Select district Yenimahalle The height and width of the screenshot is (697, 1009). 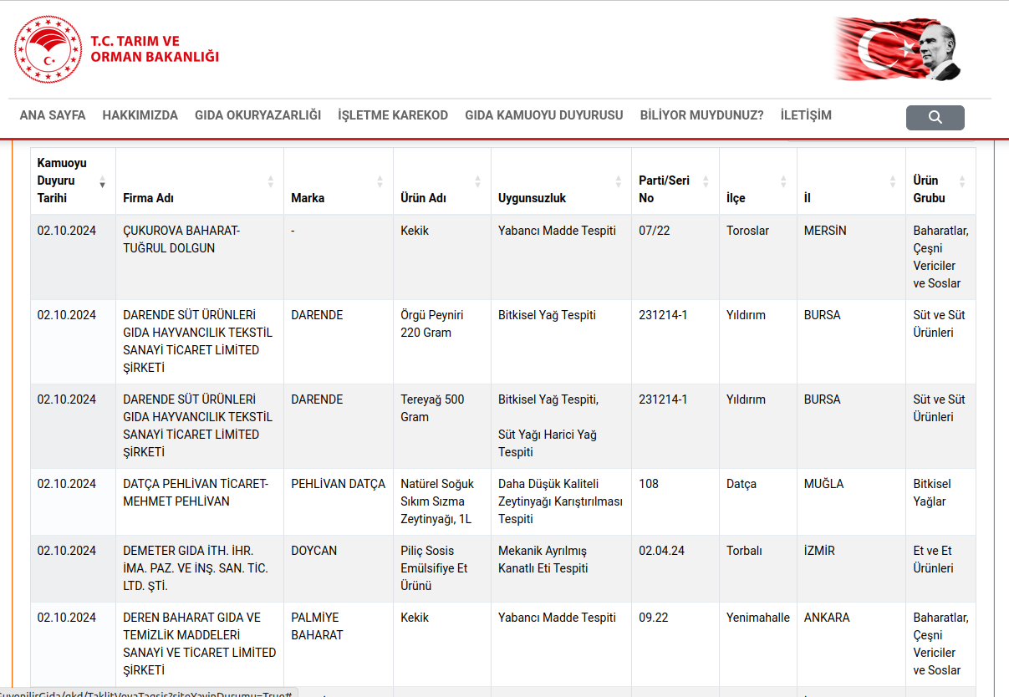(758, 618)
